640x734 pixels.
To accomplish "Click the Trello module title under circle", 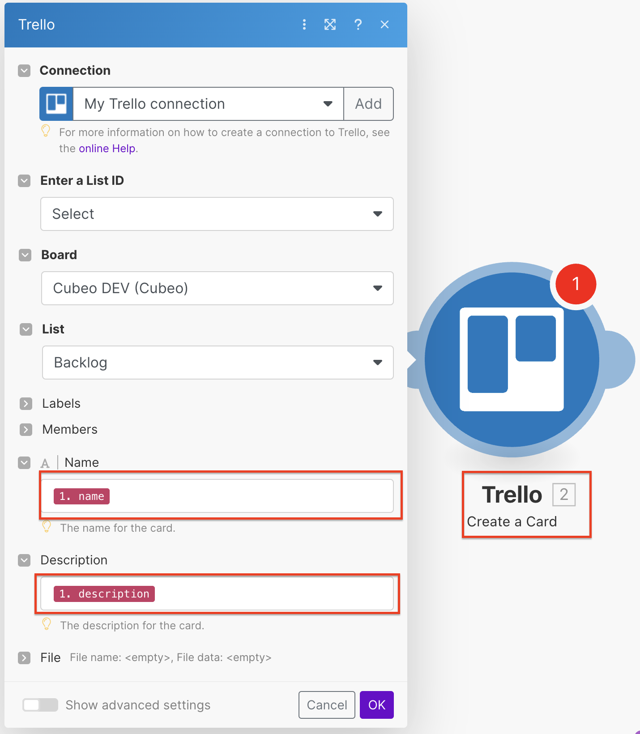I will pyautogui.click(x=512, y=495).
